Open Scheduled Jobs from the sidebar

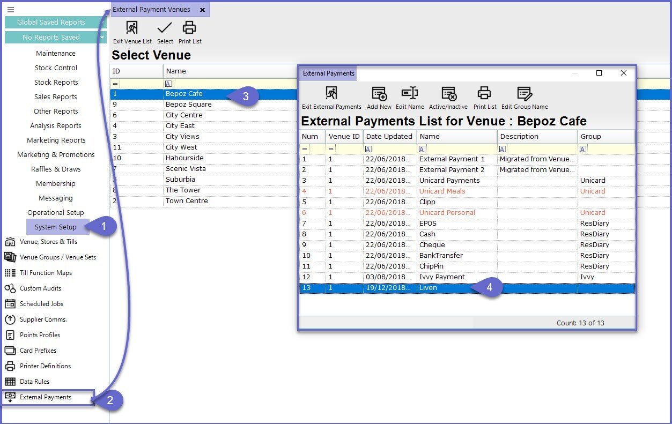coord(41,304)
